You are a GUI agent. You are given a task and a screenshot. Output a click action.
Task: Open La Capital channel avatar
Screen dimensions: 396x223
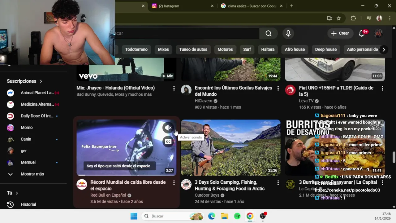tap(290, 184)
